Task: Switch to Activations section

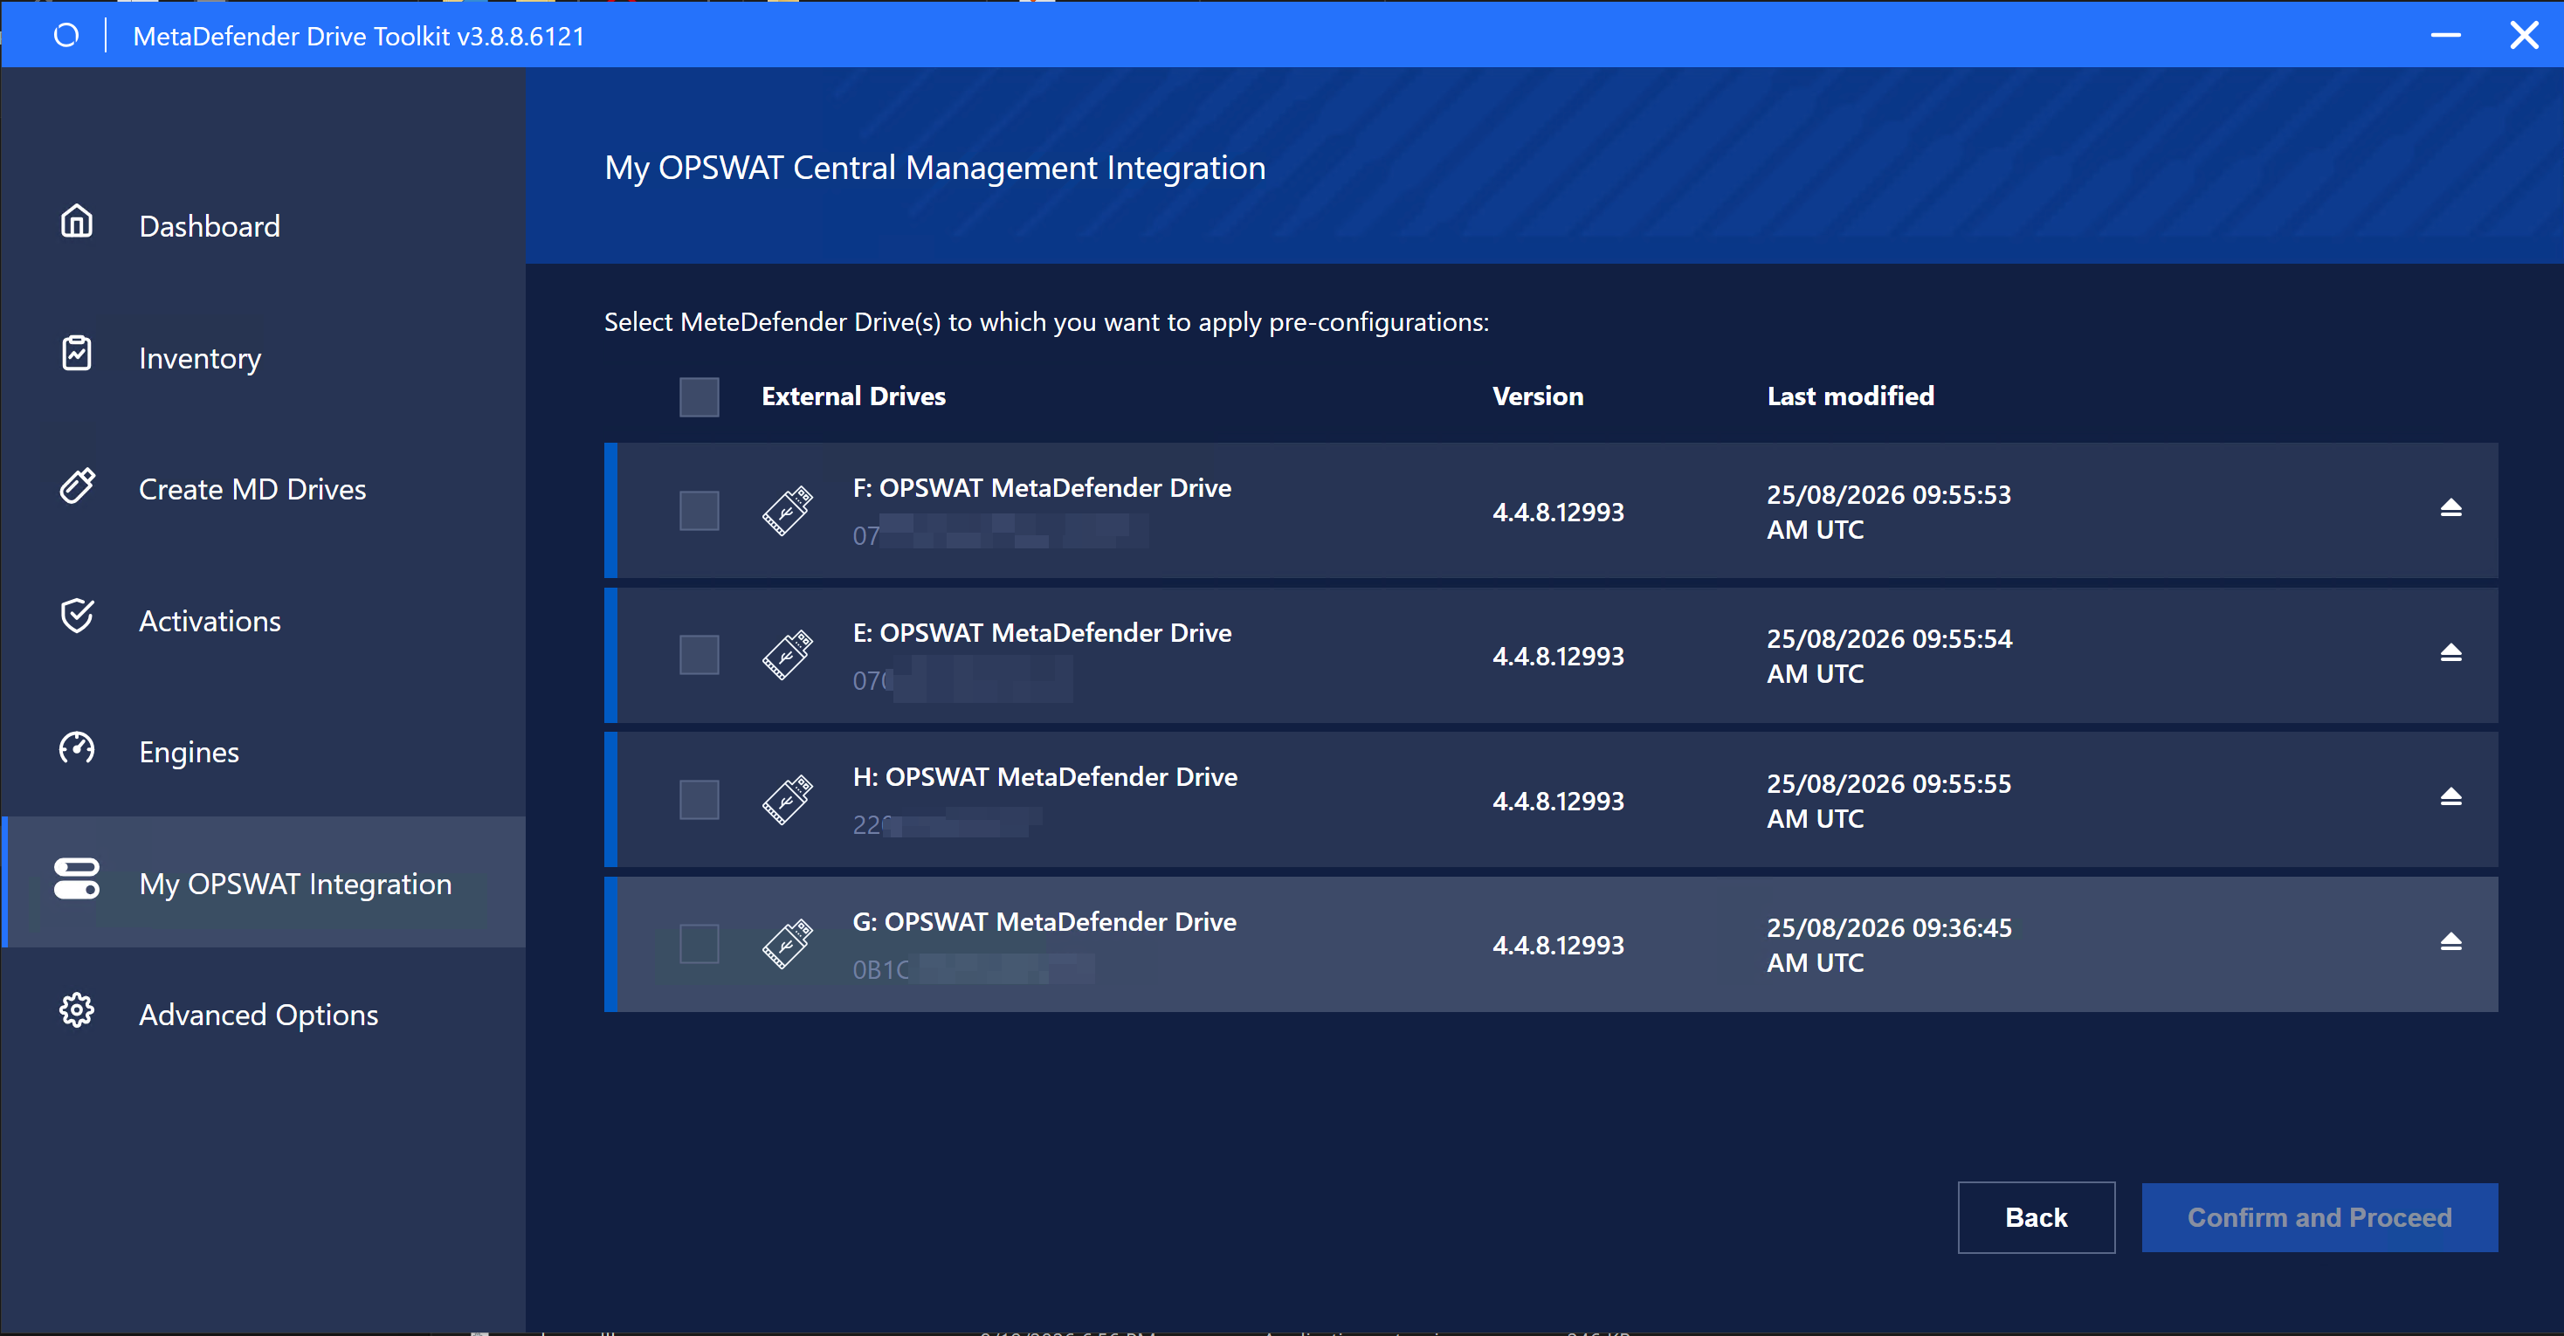Action: 264,620
